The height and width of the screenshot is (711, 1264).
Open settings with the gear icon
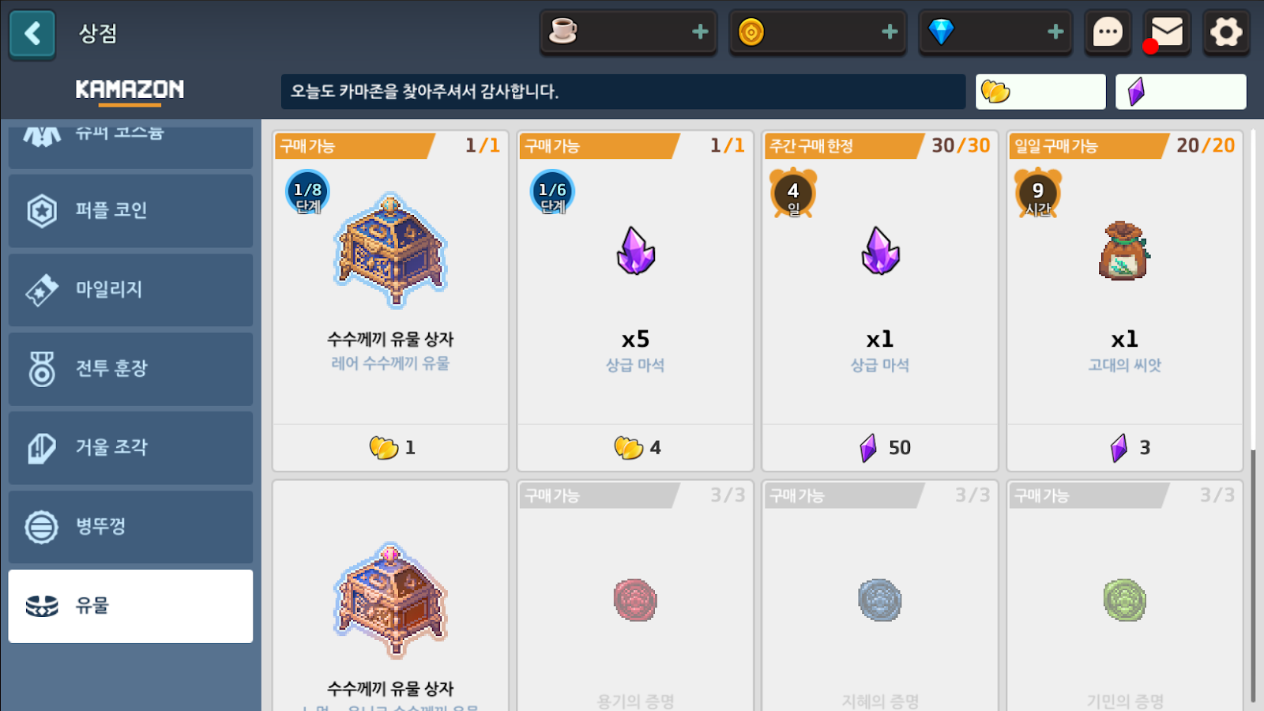(x=1226, y=32)
